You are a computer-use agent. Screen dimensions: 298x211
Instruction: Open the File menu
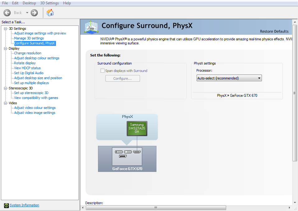click(5, 3)
